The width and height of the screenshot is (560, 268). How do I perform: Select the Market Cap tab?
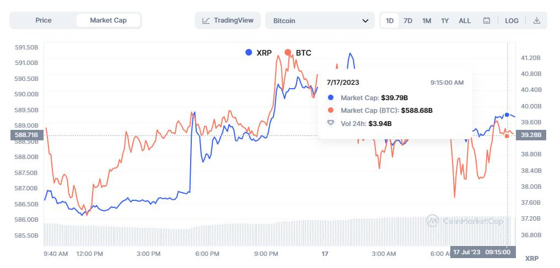pyautogui.click(x=108, y=20)
